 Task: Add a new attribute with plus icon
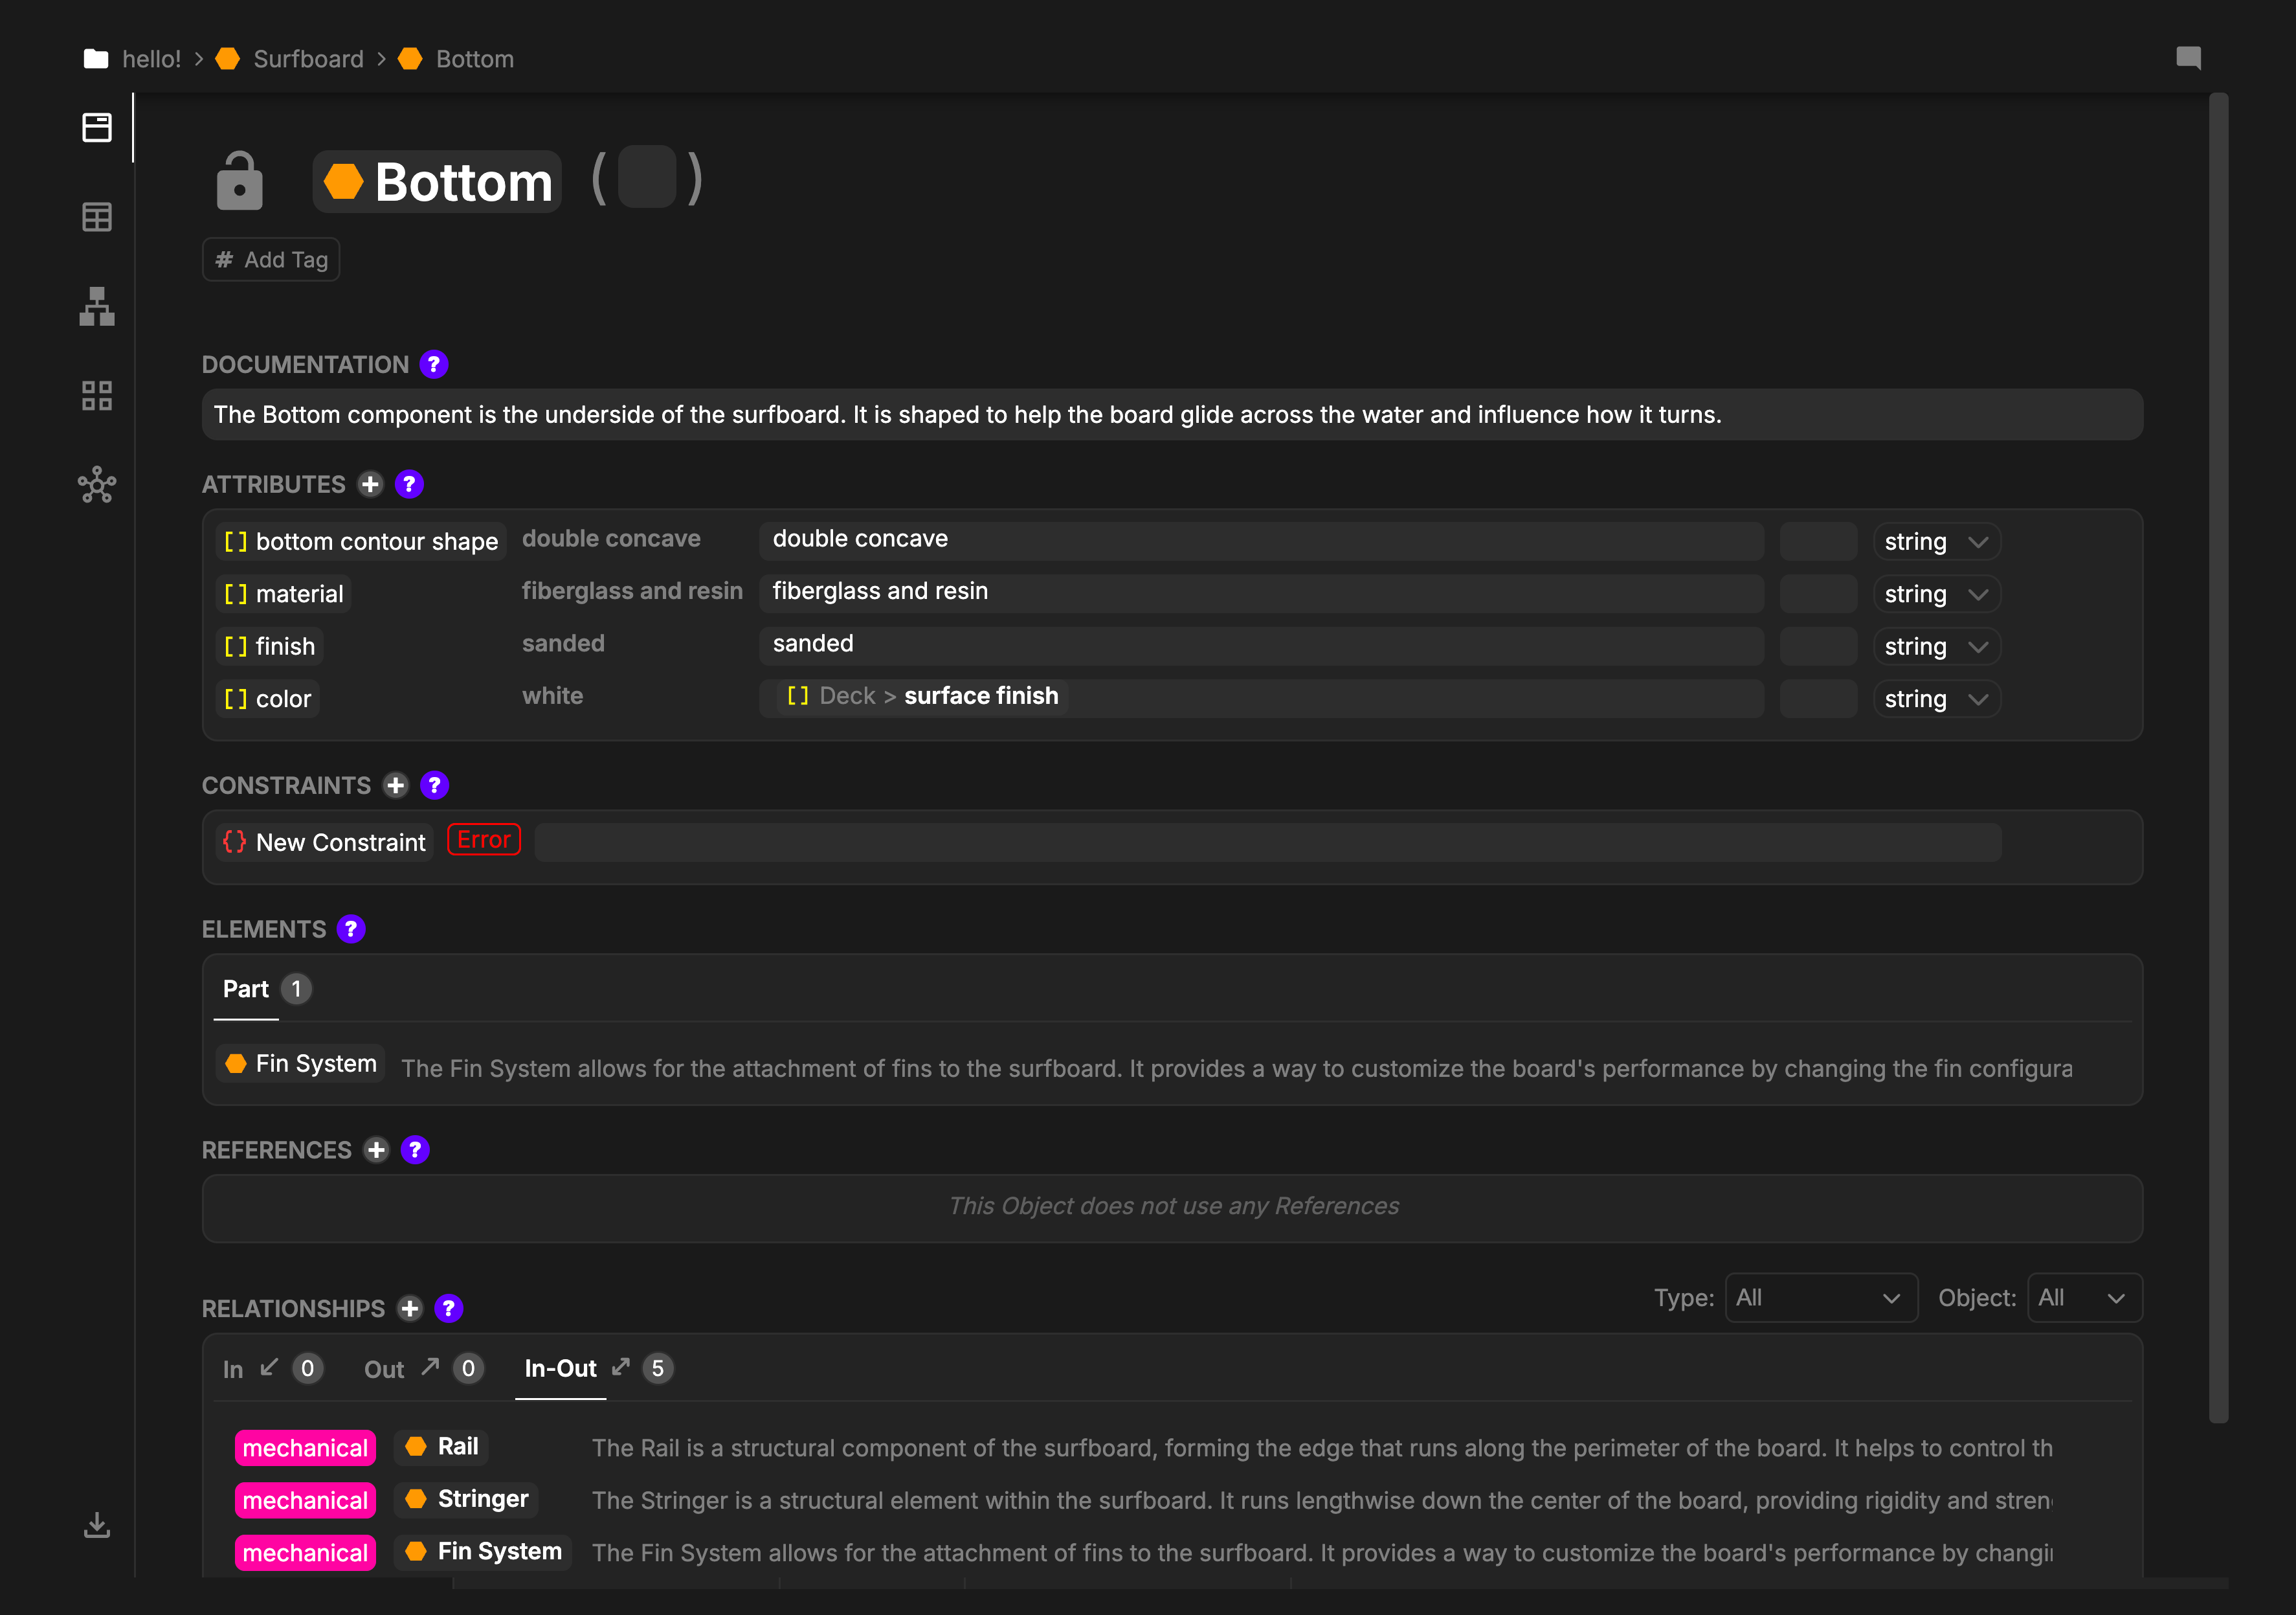click(370, 484)
